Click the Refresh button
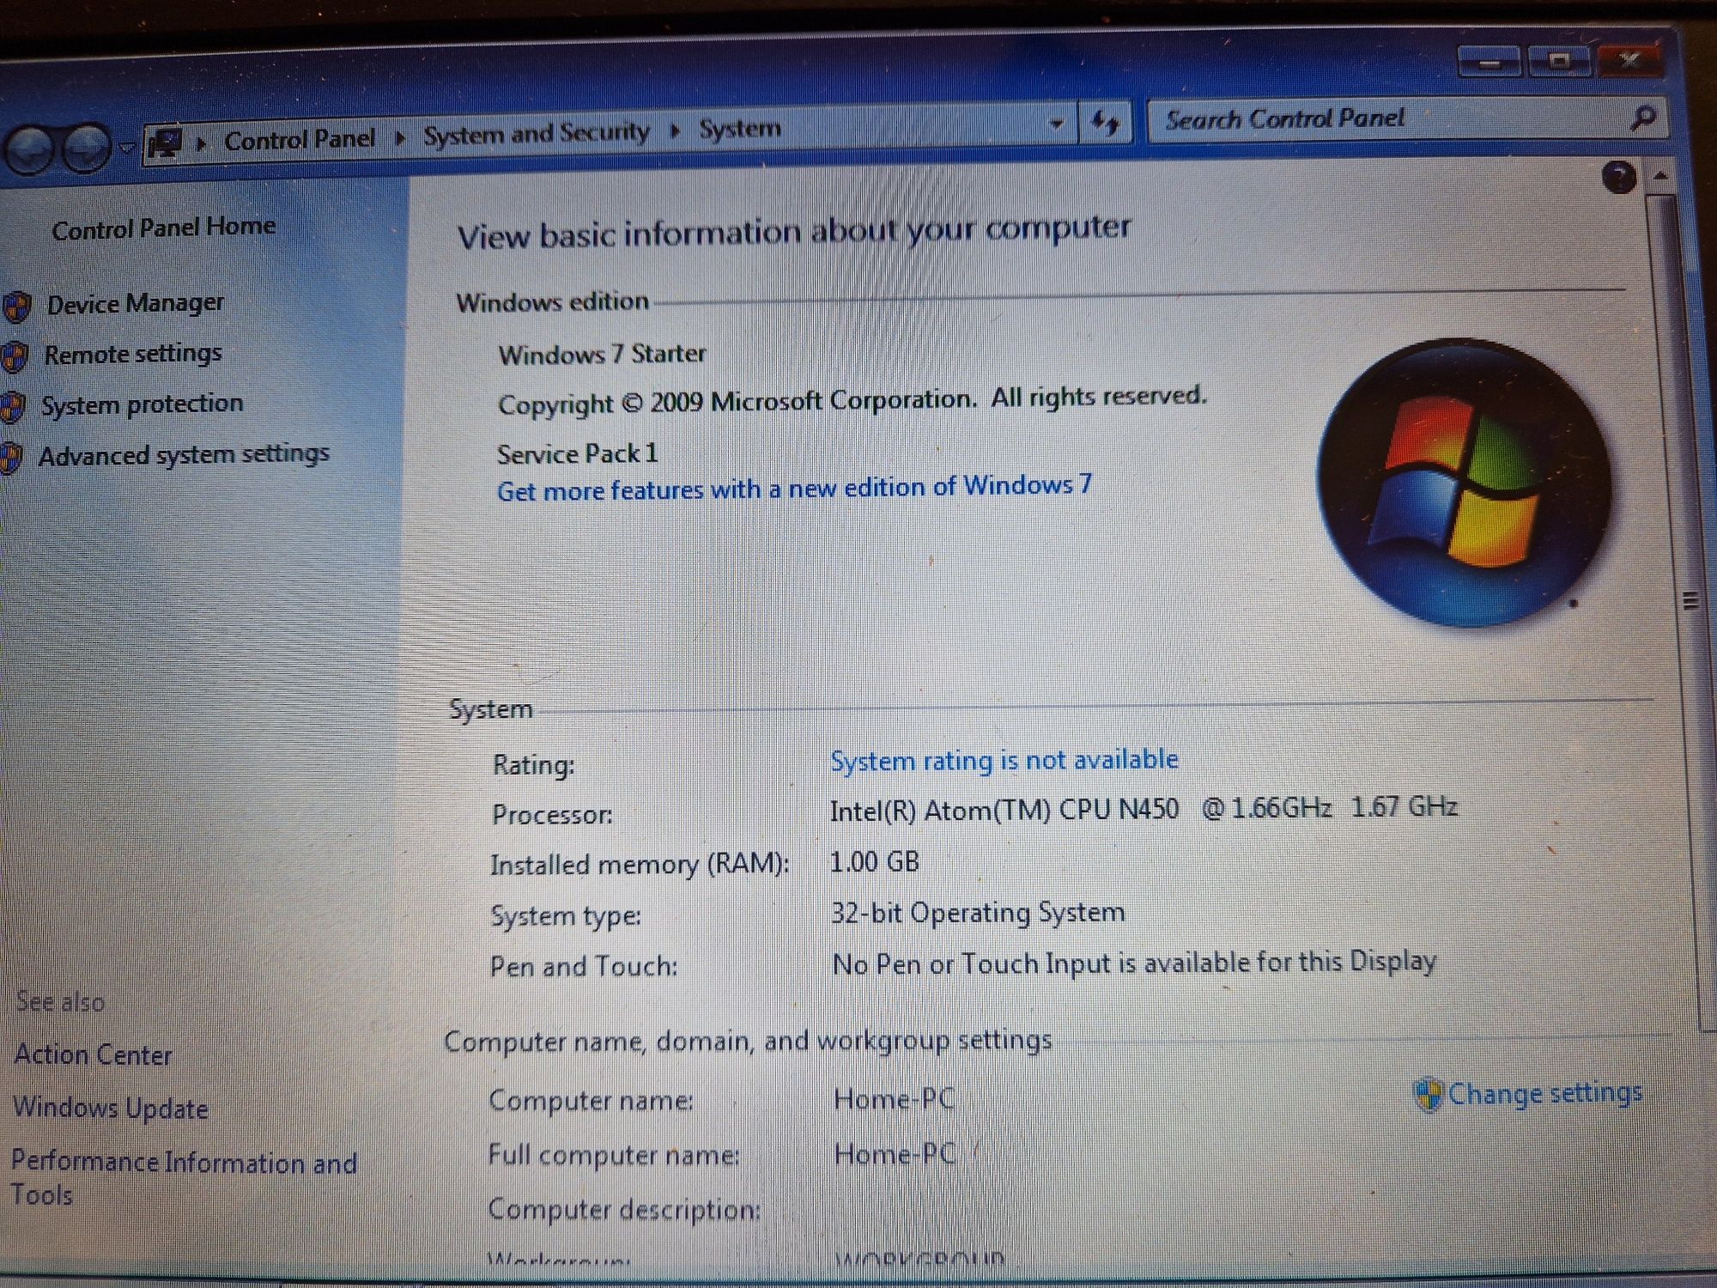 pyautogui.click(x=1105, y=123)
